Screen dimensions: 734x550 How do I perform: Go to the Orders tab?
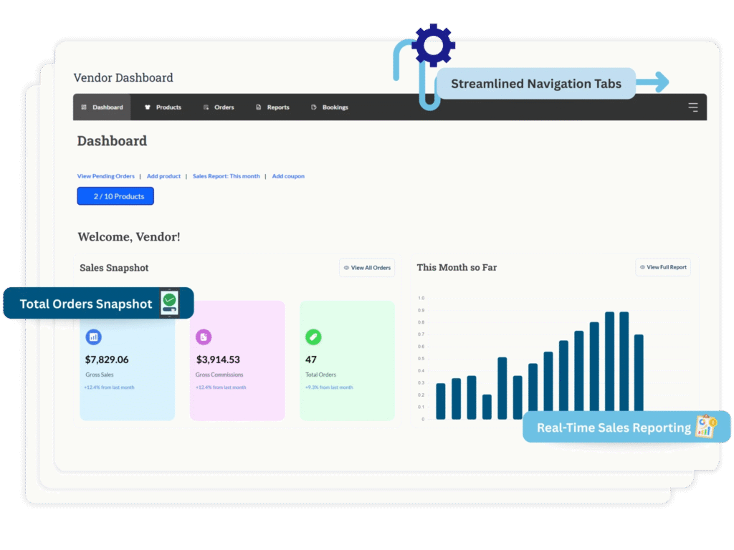tap(219, 107)
